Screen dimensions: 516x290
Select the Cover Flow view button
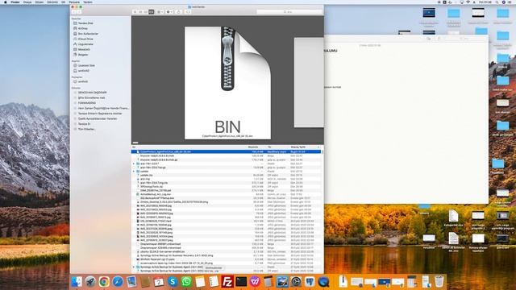[151, 12]
